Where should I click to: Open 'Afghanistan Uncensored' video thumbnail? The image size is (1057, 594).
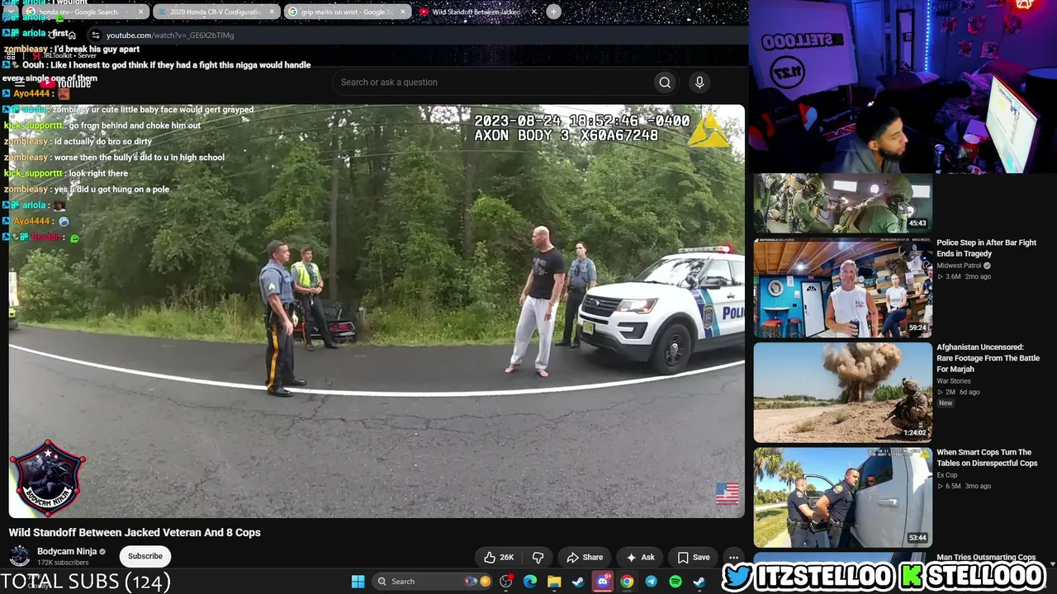click(842, 393)
